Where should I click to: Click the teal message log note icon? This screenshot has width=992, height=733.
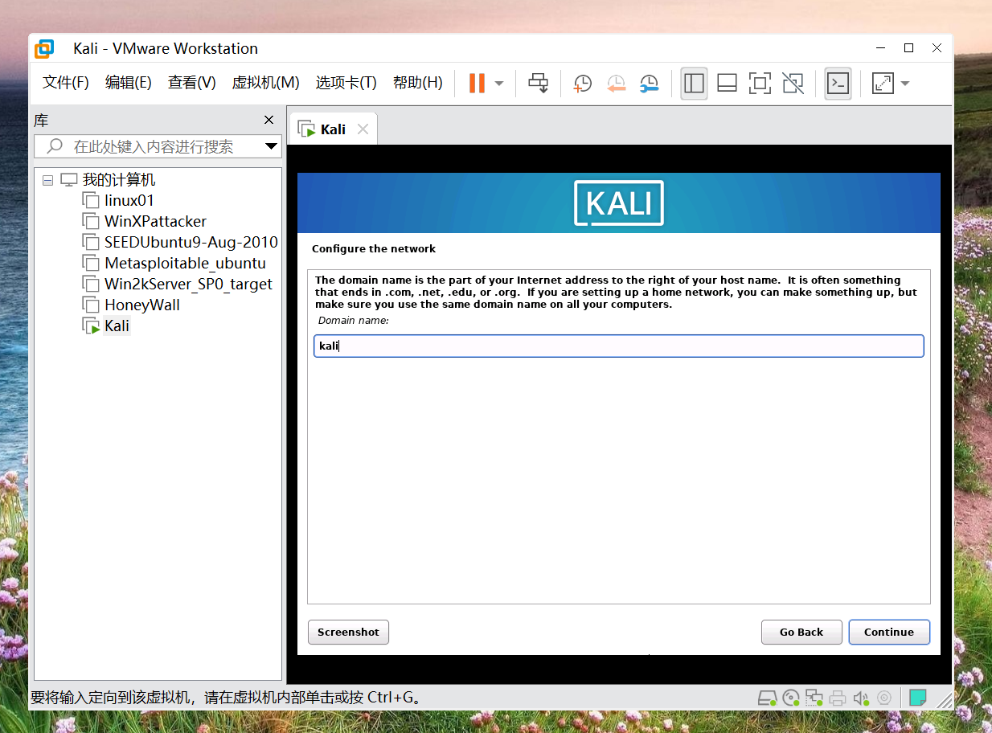(918, 697)
